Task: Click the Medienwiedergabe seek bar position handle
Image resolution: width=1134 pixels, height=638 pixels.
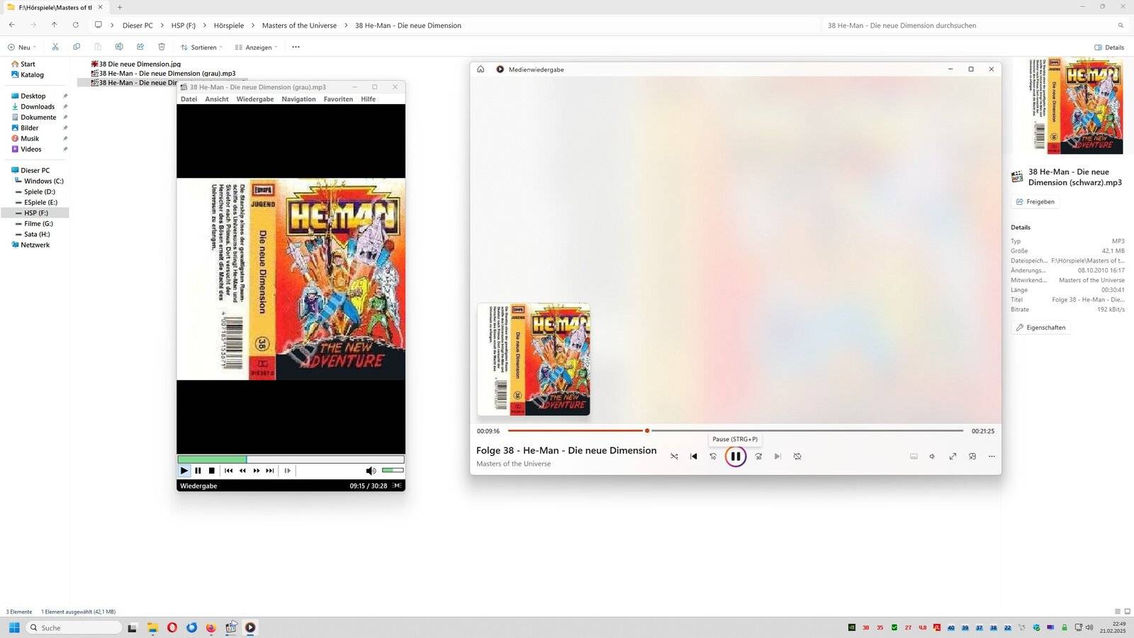Action: [x=647, y=430]
